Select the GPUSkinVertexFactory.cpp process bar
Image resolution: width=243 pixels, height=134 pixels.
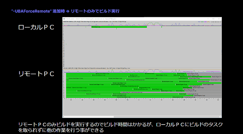[142, 89]
